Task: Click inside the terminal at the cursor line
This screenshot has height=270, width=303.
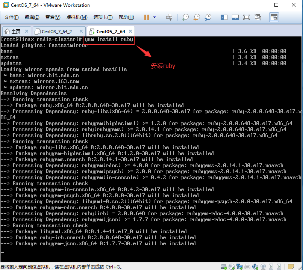Action: tap(2, 252)
